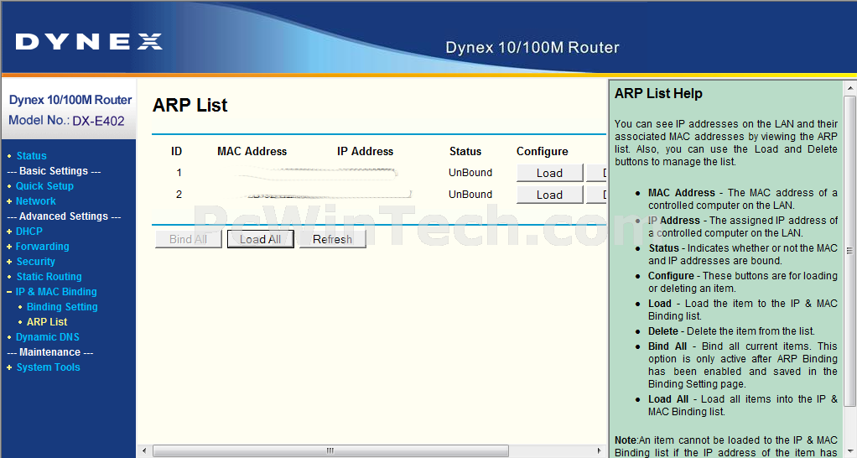Expand the Security menu

tap(35, 262)
